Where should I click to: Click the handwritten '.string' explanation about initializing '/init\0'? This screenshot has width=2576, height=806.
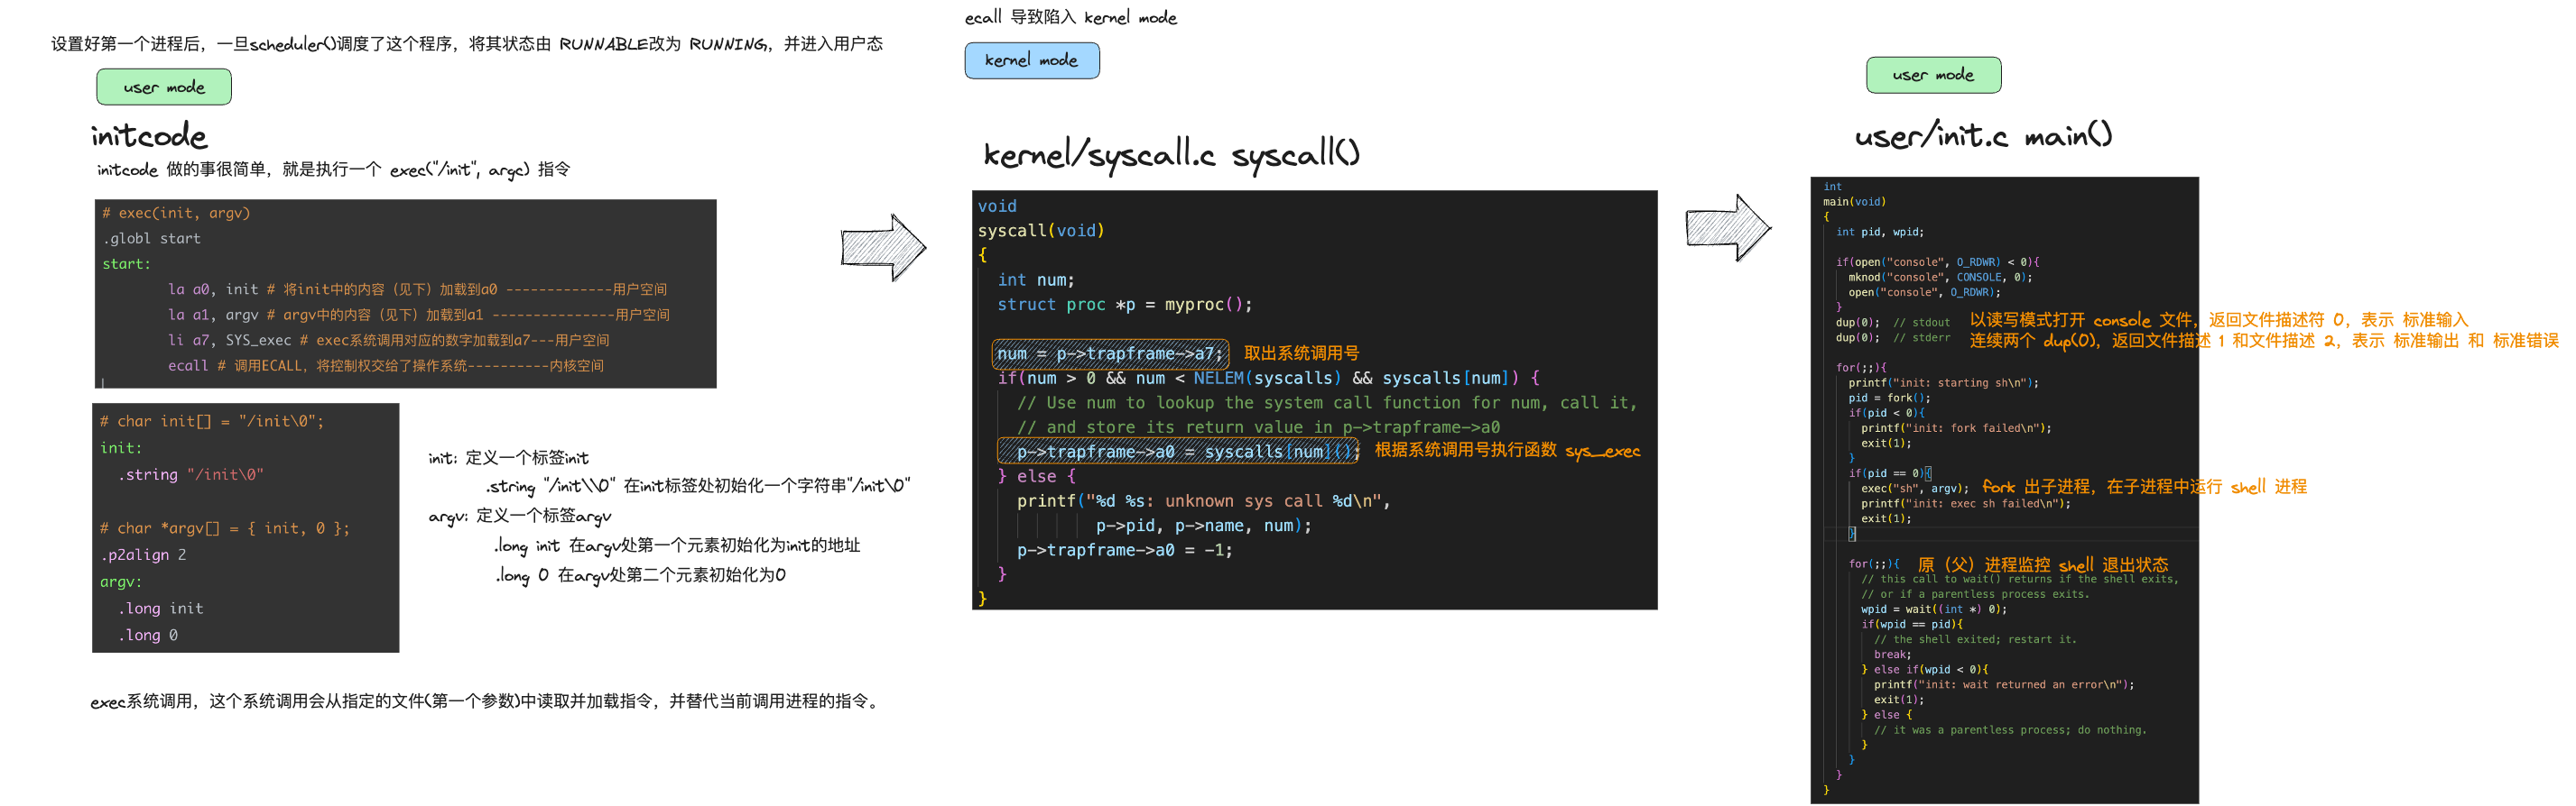click(698, 487)
